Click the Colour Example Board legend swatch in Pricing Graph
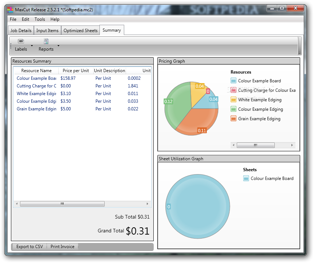Viewport: 314px width, 263px height. coord(233,81)
